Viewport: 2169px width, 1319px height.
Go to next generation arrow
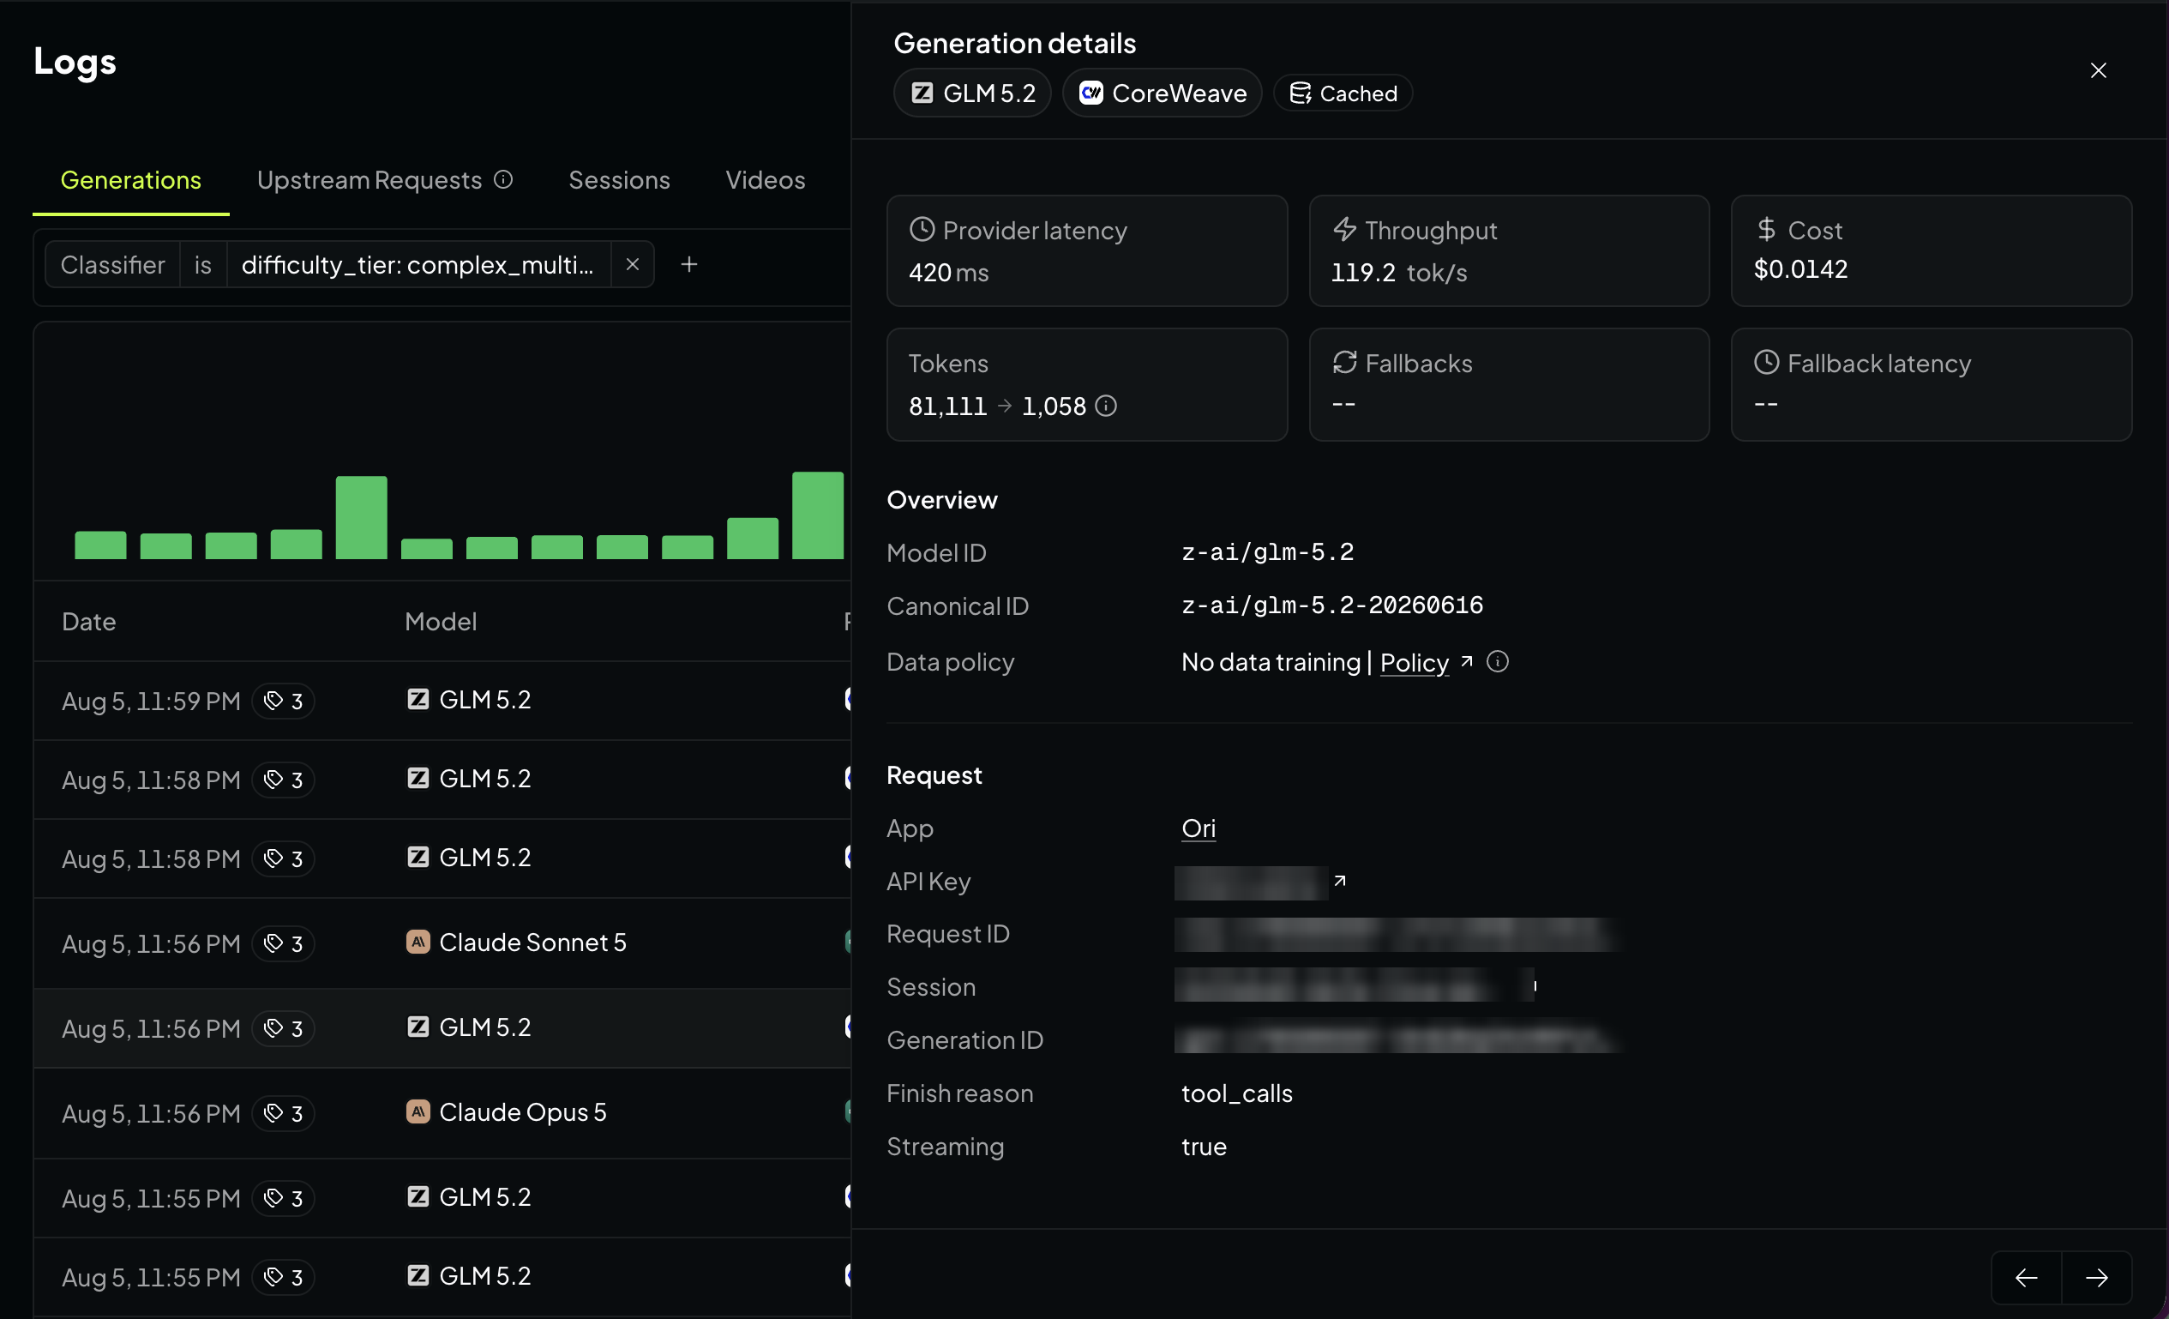[x=2097, y=1277]
